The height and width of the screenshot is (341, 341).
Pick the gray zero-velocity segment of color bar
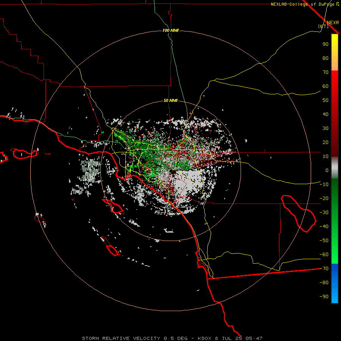[335, 168]
